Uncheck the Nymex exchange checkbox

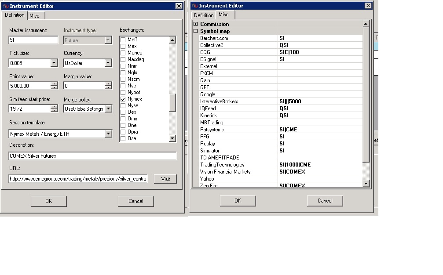tap(123, 99)
